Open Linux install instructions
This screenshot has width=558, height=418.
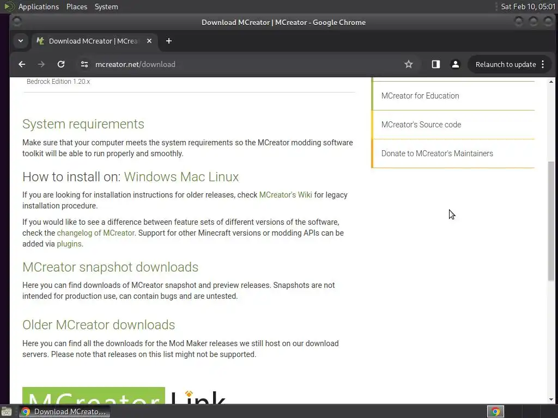(223, 177)
